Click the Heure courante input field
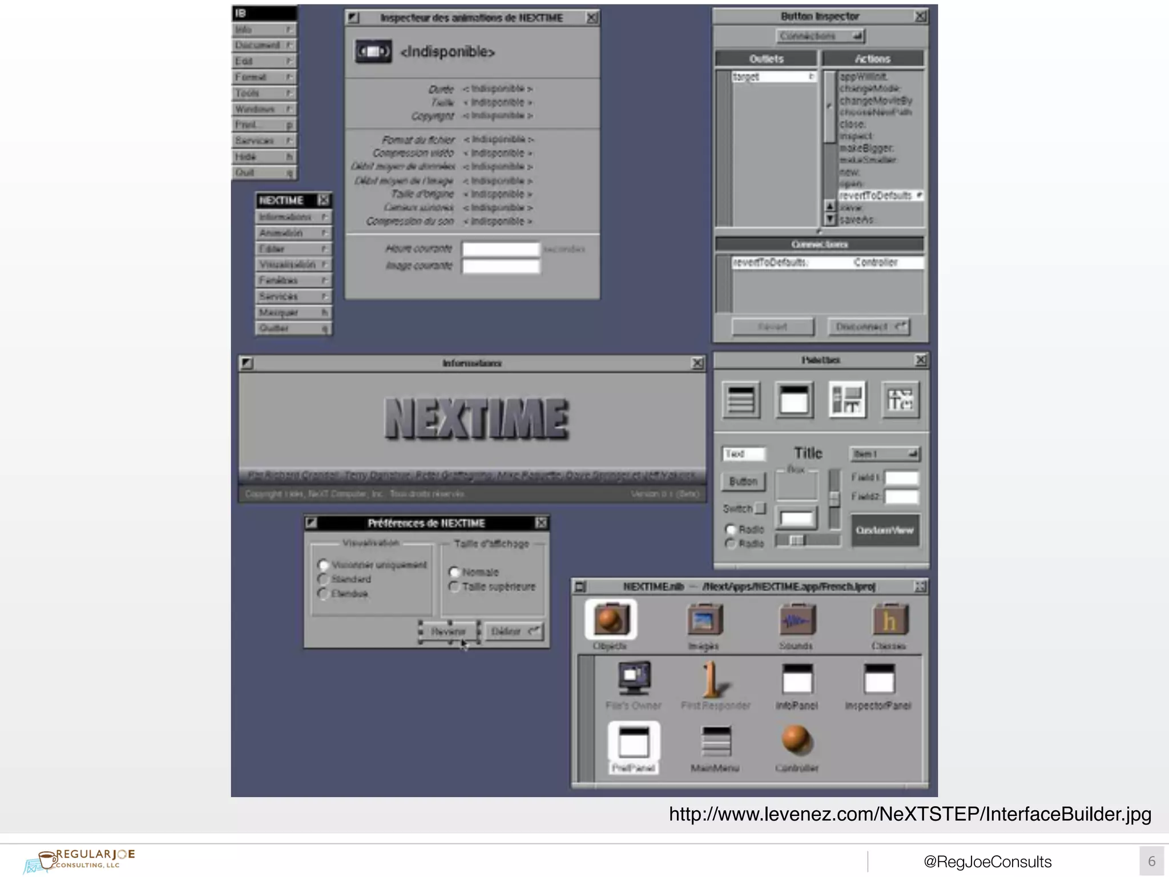Viewport: 1169px width, 877px height. click(x=501, y=250)
